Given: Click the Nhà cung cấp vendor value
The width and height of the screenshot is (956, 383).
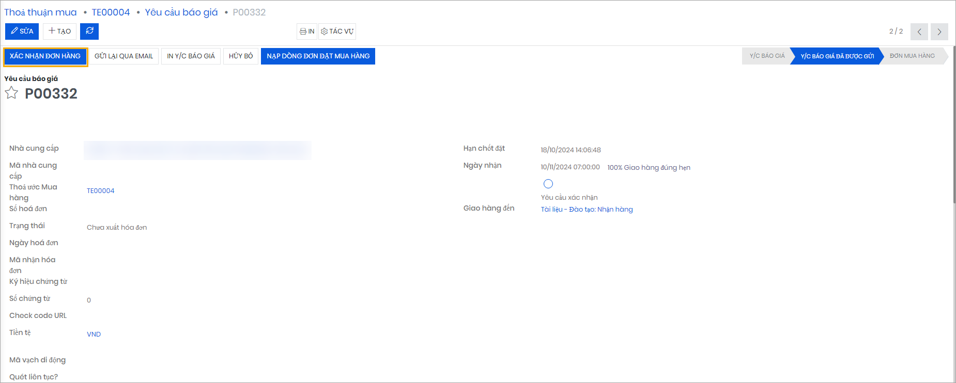Looking at the screenshot, I should click(x=197, y=150).
